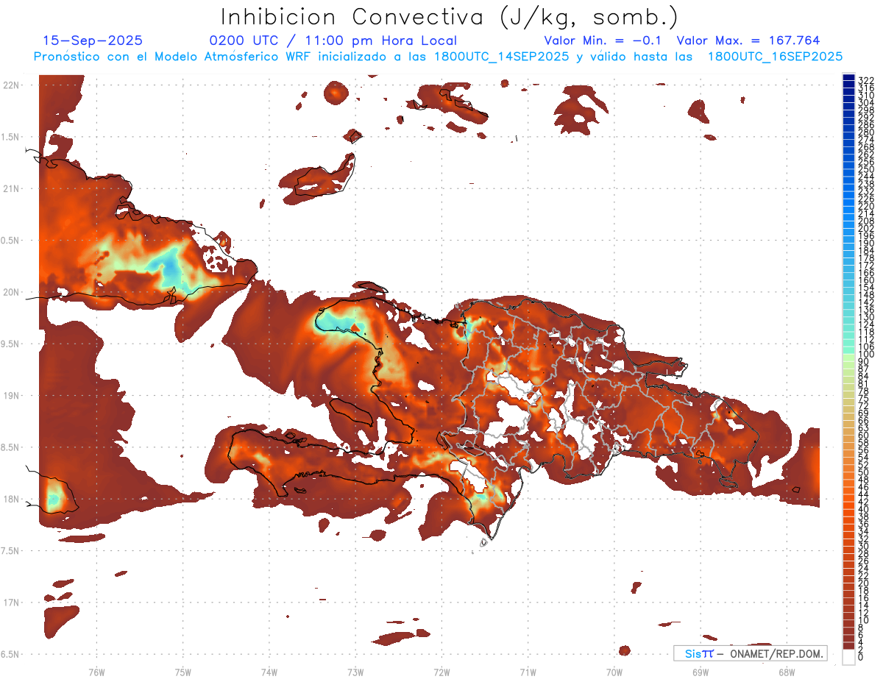
Task: Click the 72W longitude axis label
Action: click(441, 672)
